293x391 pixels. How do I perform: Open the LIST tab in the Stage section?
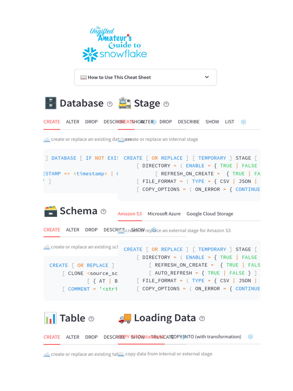pos(230,122)
